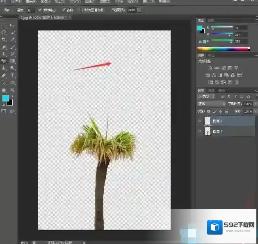Open the tool preset picker dropdown
The image size is (258, 244).
click(12, 10)
